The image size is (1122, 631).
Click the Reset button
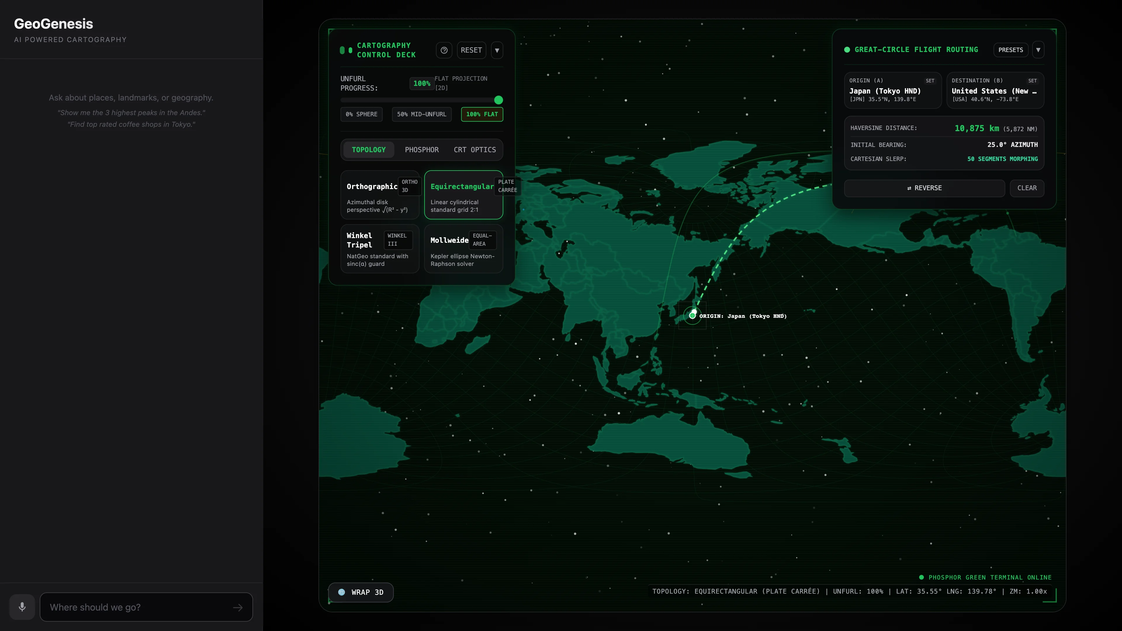click(x=471, y=50)
